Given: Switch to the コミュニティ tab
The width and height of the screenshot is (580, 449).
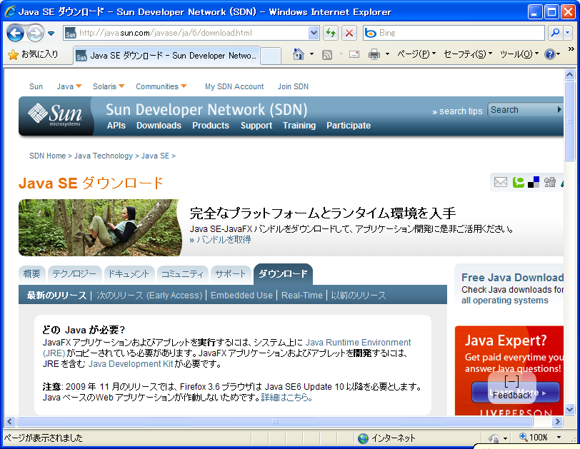Looking at the screenshot, I should [x=182, y=274].
